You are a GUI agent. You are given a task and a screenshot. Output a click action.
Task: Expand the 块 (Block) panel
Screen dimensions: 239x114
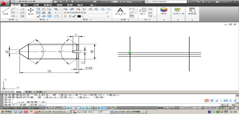coord(147,20)
